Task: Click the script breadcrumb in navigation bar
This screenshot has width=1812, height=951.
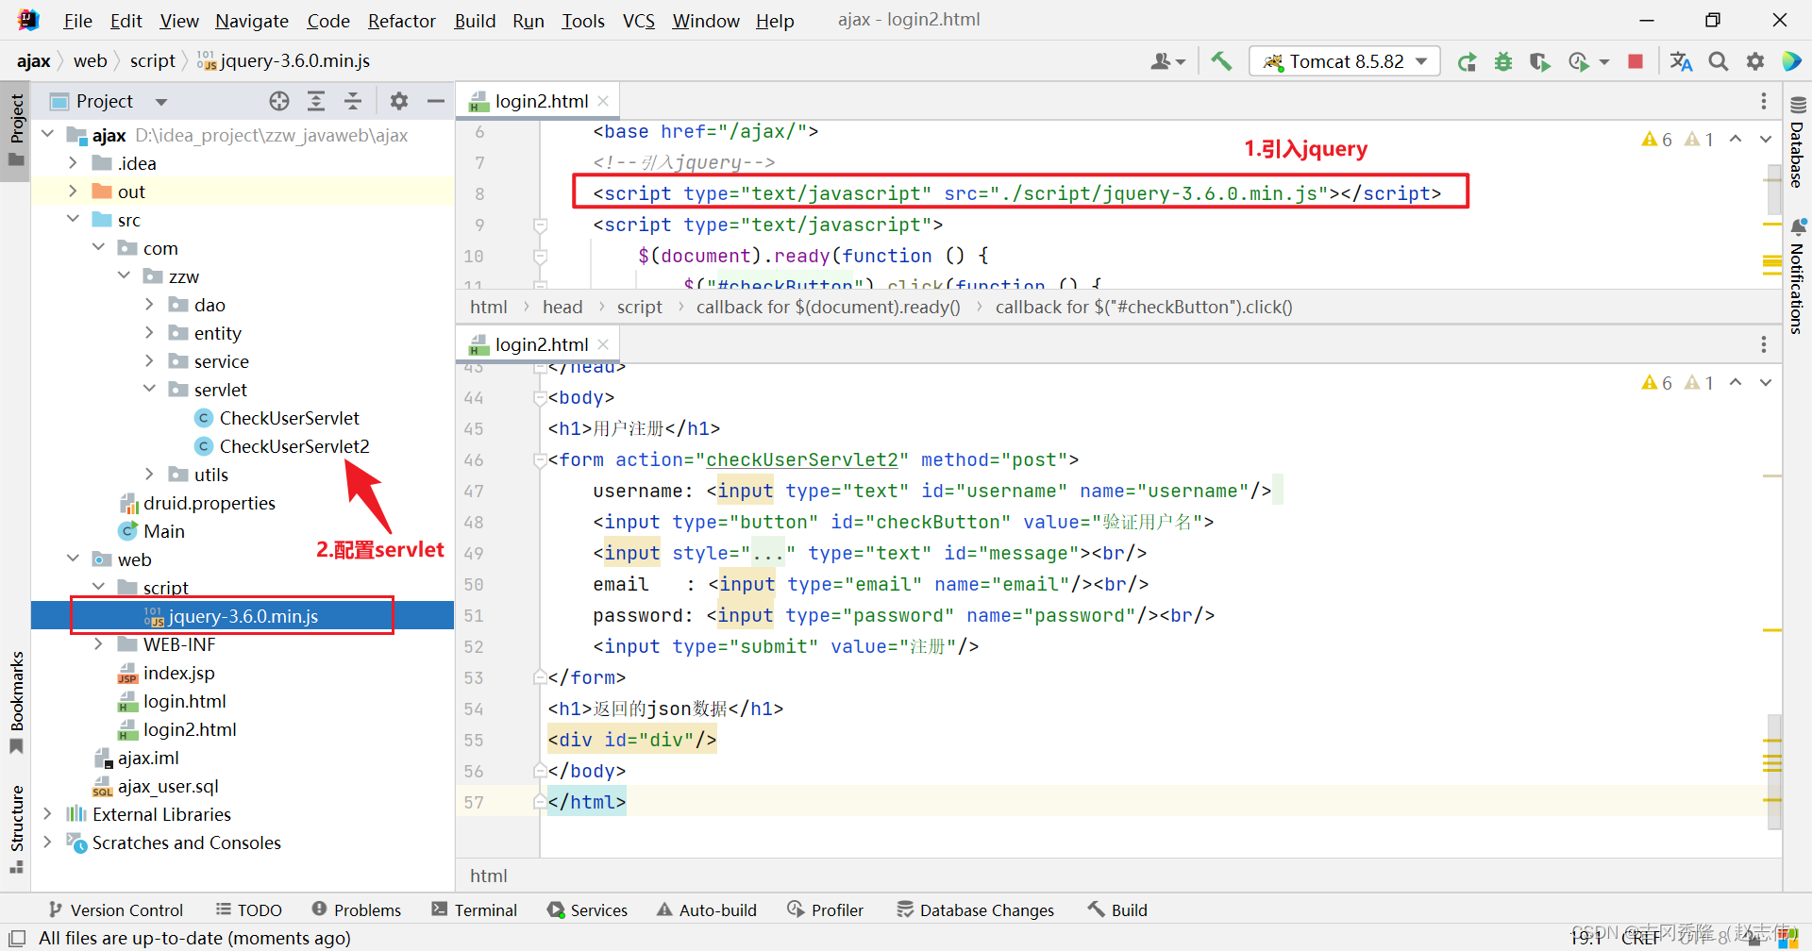Action: point(152,60)
